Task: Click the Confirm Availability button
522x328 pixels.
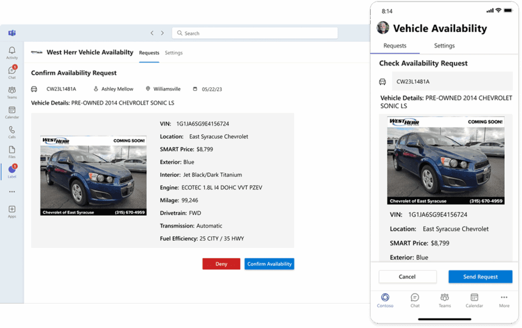Action: tap(269, 264)
